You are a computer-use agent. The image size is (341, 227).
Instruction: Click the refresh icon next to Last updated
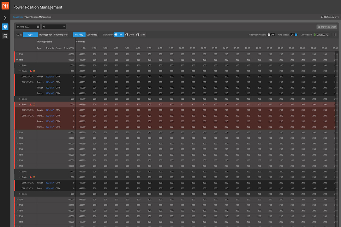[327, 35]
